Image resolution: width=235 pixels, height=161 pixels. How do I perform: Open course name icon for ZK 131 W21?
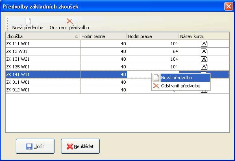click(204, 59)
